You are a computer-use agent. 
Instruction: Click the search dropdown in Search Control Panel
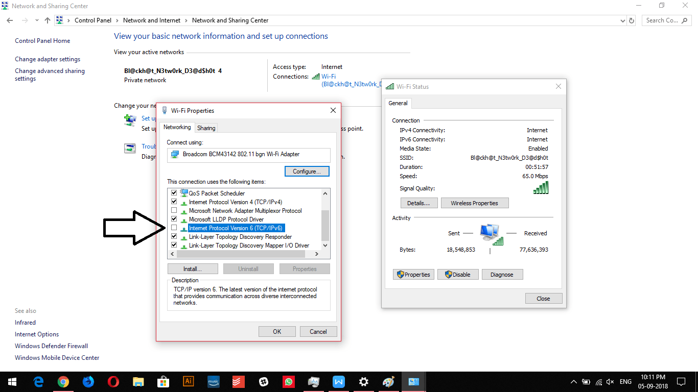[x=684, y=20]
